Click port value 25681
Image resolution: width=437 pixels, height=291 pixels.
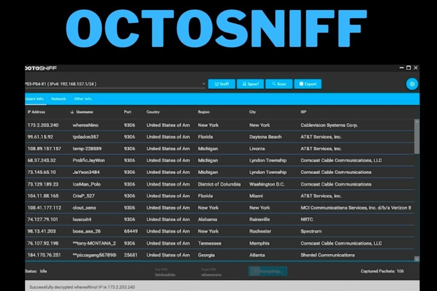[131, 255]
